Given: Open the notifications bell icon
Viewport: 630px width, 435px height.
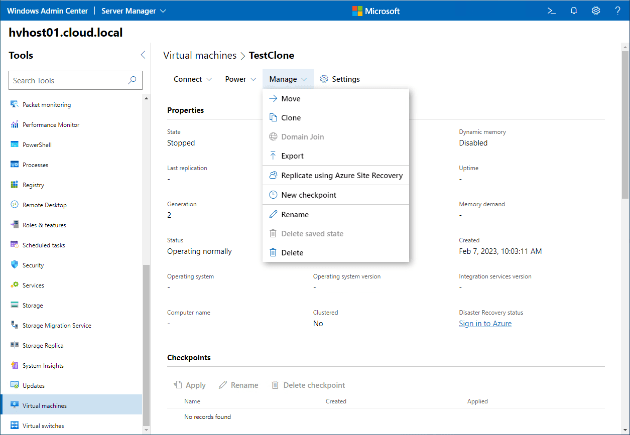Looking at the screenshot, I should click(574, 11).
